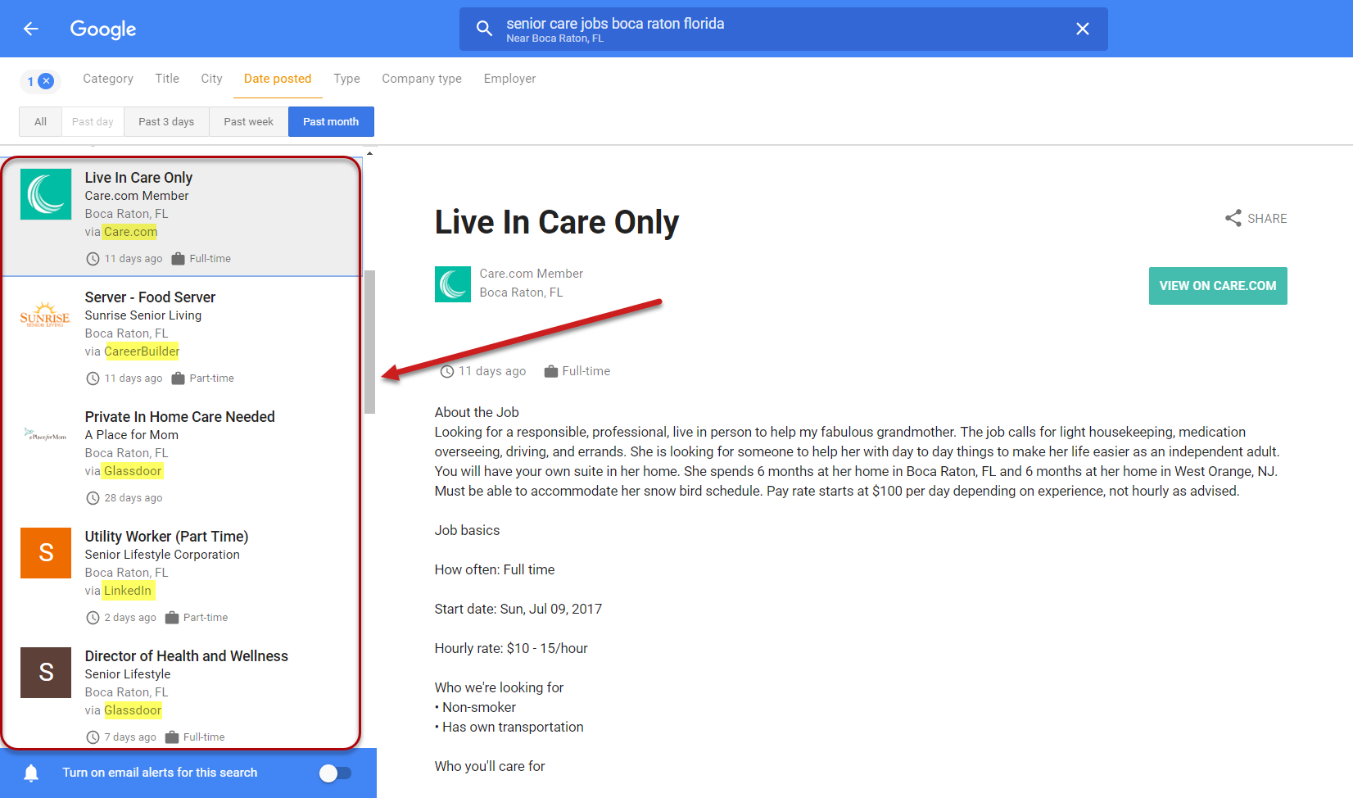This screenshot has height=798, width=1353.
Task: Click the orange Senior Lifestyle Corporation logo
Action: point(46,553)
